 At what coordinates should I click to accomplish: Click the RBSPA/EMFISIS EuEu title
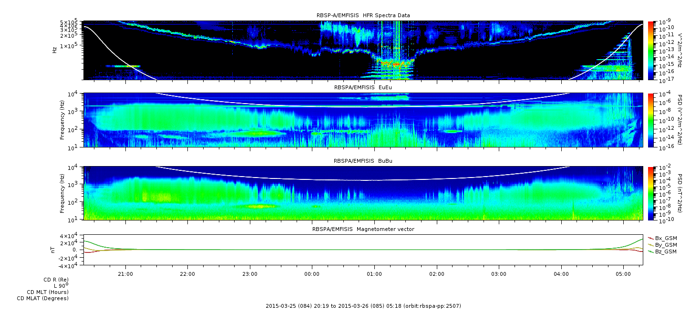[x=363, y=87]
